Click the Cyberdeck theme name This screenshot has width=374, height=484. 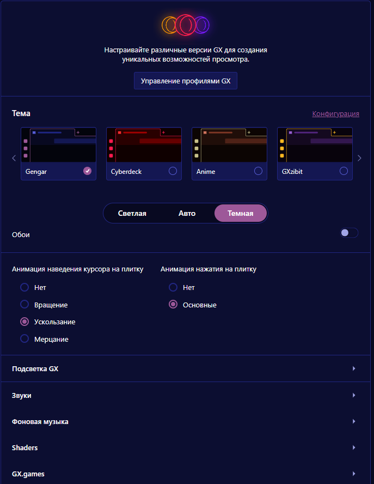coord(126,172)
